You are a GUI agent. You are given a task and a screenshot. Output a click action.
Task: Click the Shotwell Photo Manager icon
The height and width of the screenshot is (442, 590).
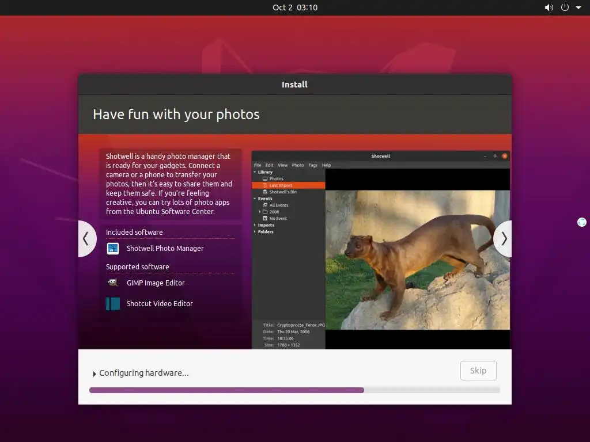[113, 249]
